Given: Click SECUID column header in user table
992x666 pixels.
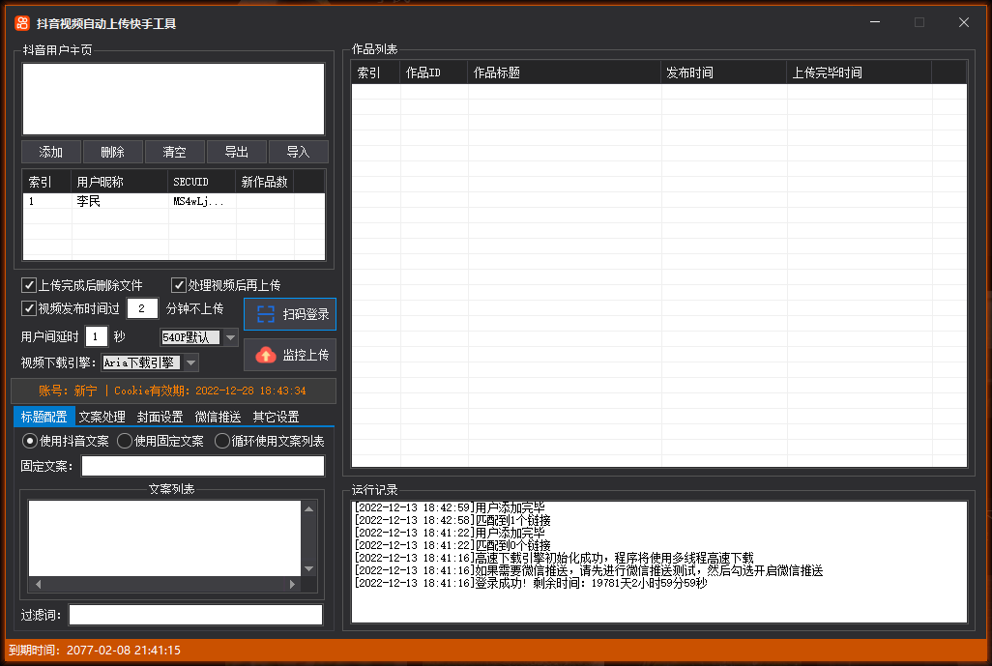Looking at the screenshot, I should pos(201,182).
